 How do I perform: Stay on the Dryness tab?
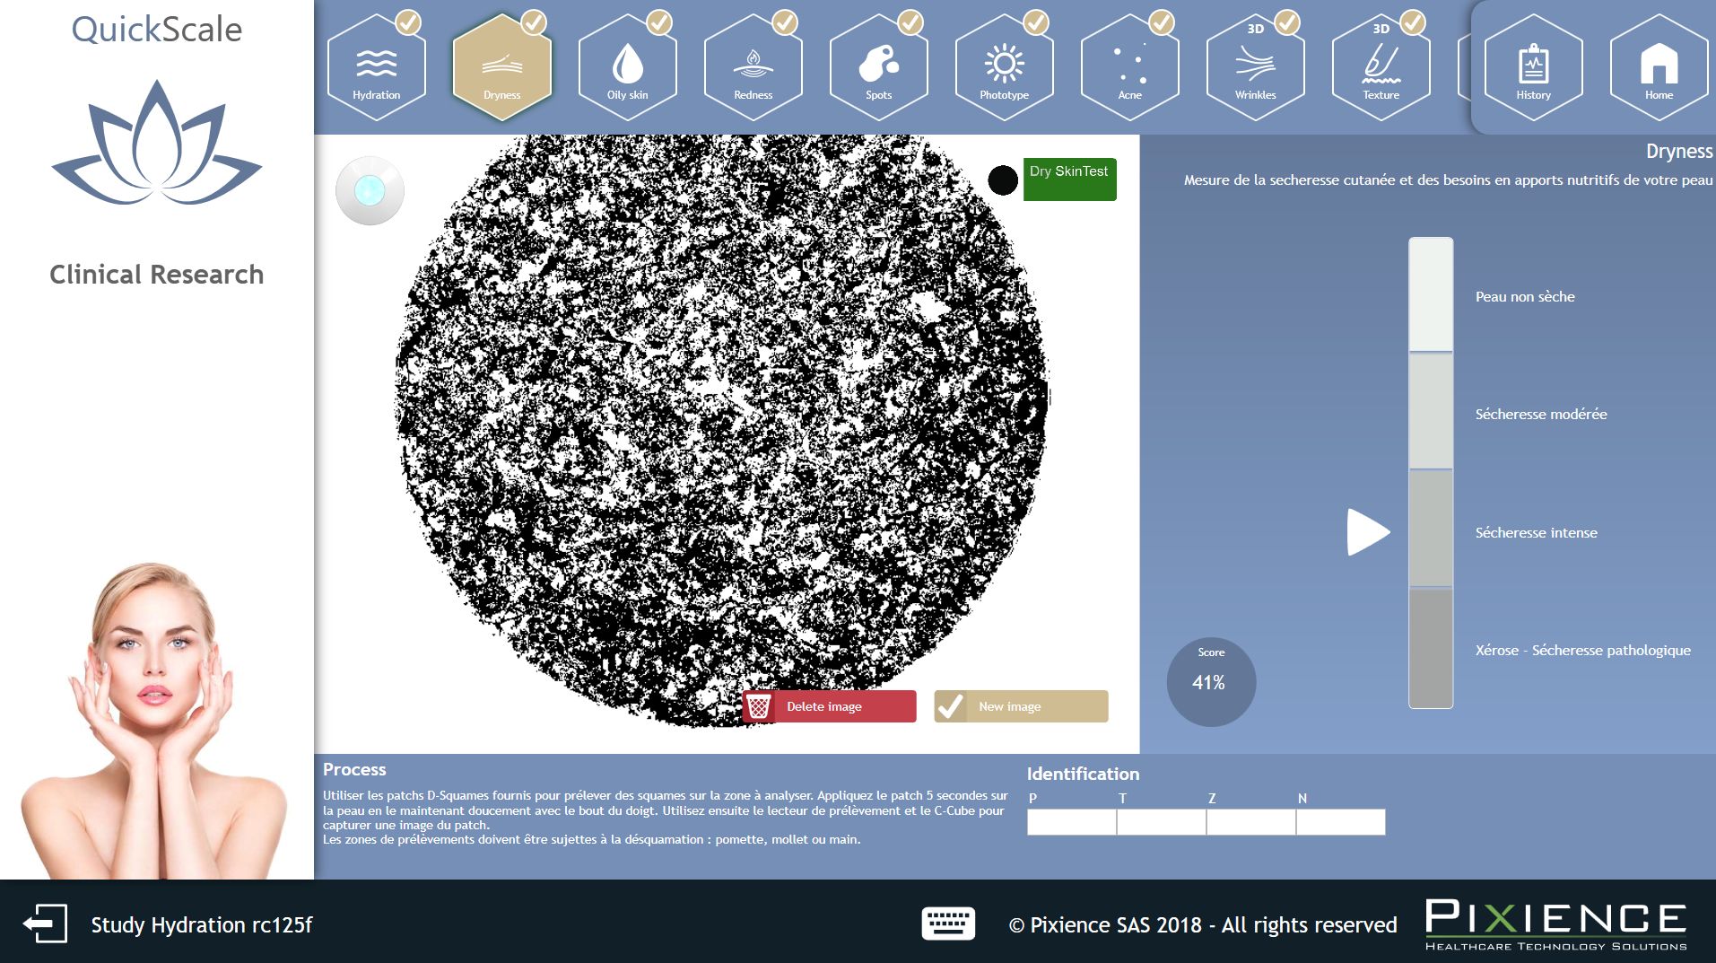[502, 67]
